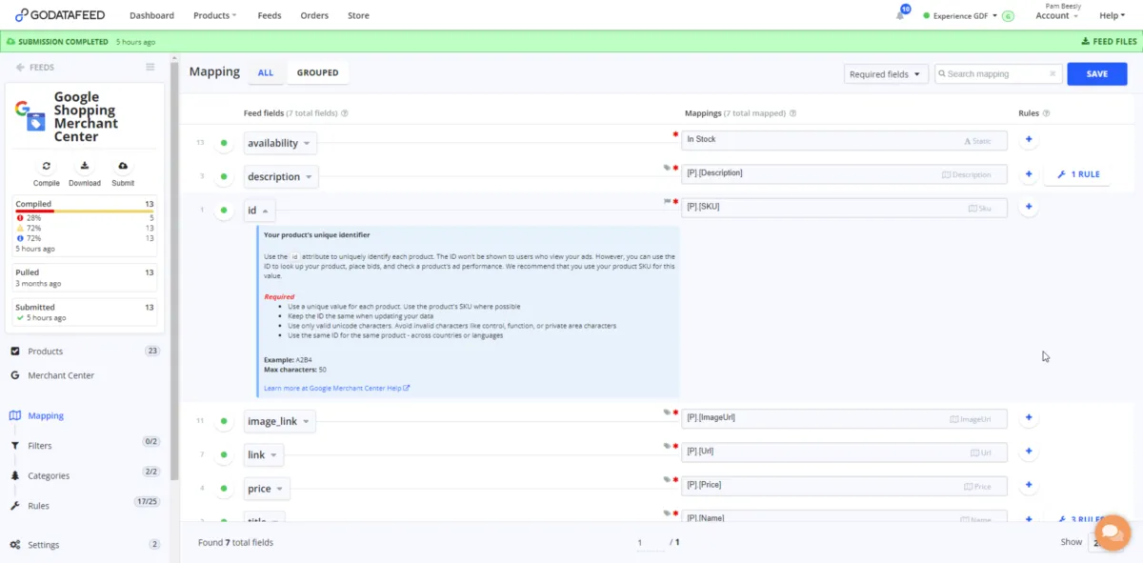Image resolution: width=1143 pixels, height=563 pixels.
Task: Click the Google Shopping Merchant Center logo
Action: point(30,114)
